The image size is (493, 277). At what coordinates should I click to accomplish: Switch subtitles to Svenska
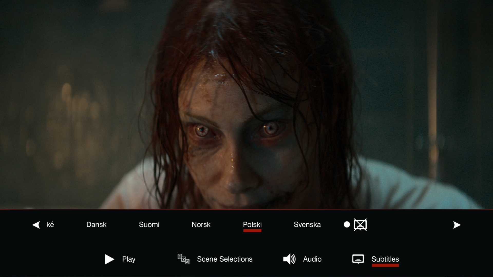[x=307, y=225]
